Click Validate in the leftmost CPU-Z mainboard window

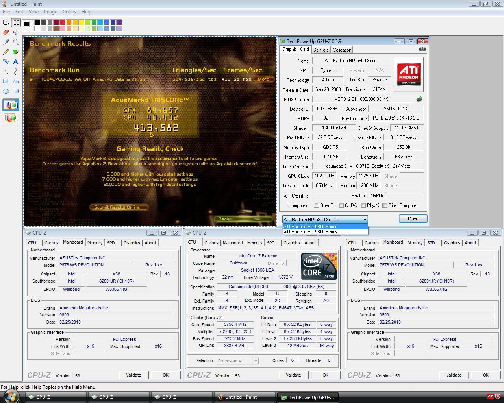tap(133, 375)
